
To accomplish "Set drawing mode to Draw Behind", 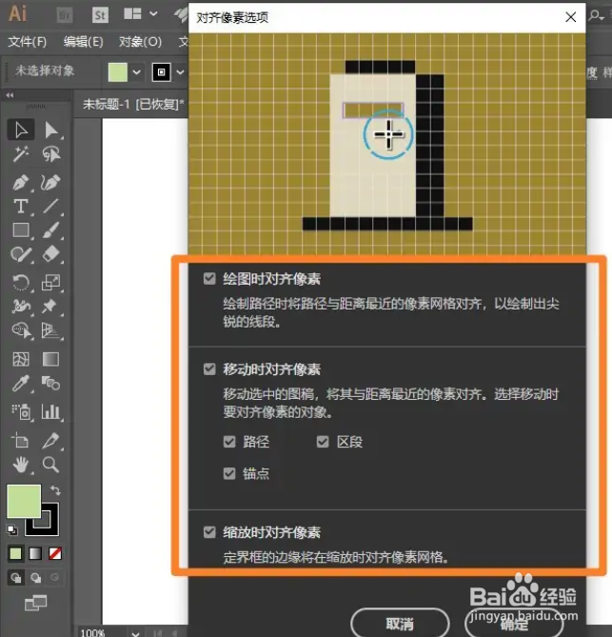I will pos(36,577).
